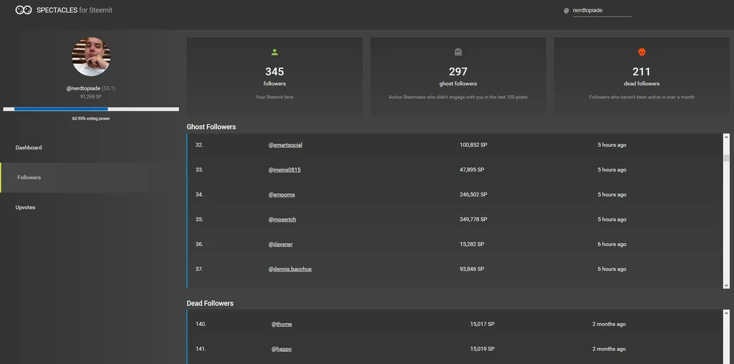Open @thome profile link
Viewport: 734px width, 364px height.
click(x=282, y=324)
